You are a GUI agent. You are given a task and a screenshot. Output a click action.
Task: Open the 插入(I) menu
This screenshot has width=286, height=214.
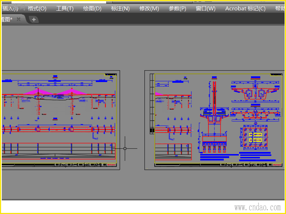click(x=10, y=9)
